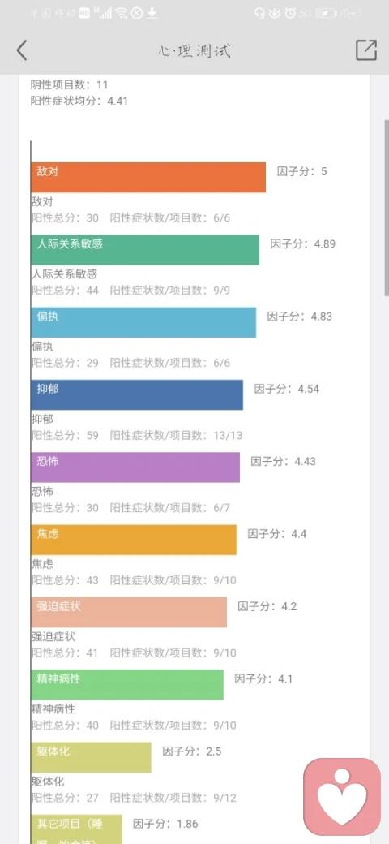Select the purple 恐怖 bar
The image size is (389, 844).
point(135,467)
